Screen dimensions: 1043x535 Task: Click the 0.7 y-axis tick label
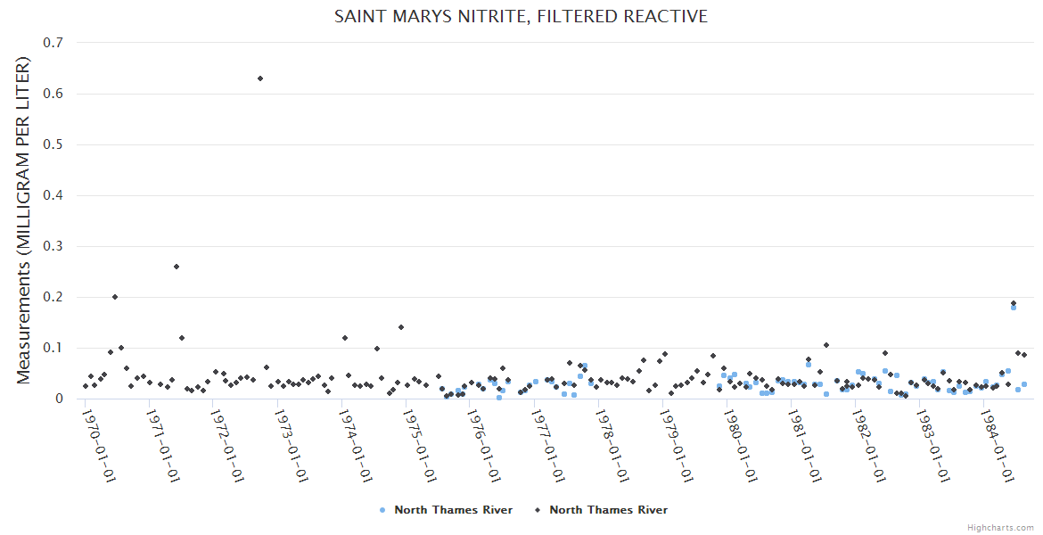53,43
